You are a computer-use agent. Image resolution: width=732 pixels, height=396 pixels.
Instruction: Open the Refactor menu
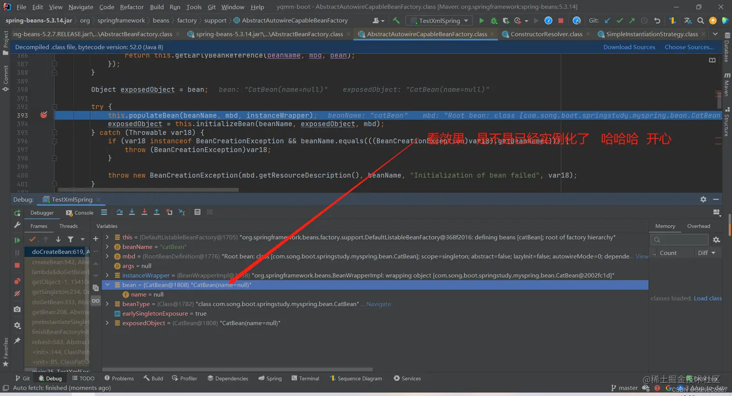(132, 7)
